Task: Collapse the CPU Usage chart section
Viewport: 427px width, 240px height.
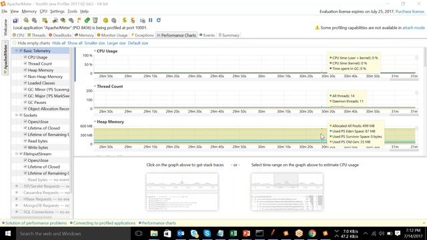Action: 95,51
